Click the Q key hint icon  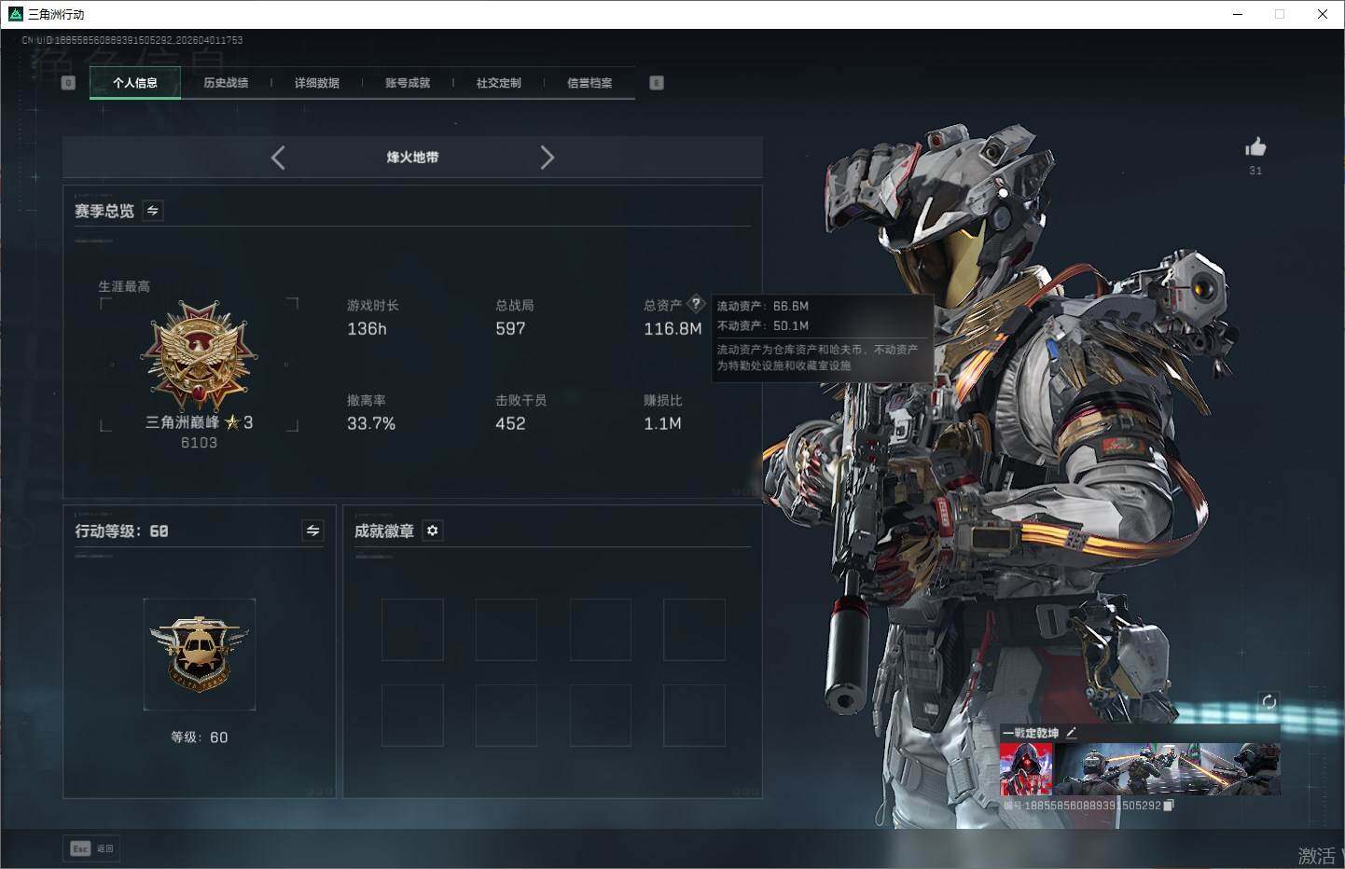[x=68, y=83]
